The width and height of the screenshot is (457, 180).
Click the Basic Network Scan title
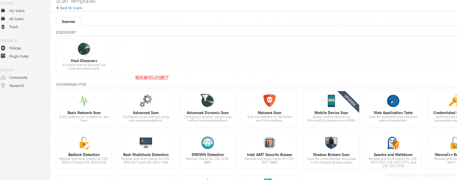point(84,113)
